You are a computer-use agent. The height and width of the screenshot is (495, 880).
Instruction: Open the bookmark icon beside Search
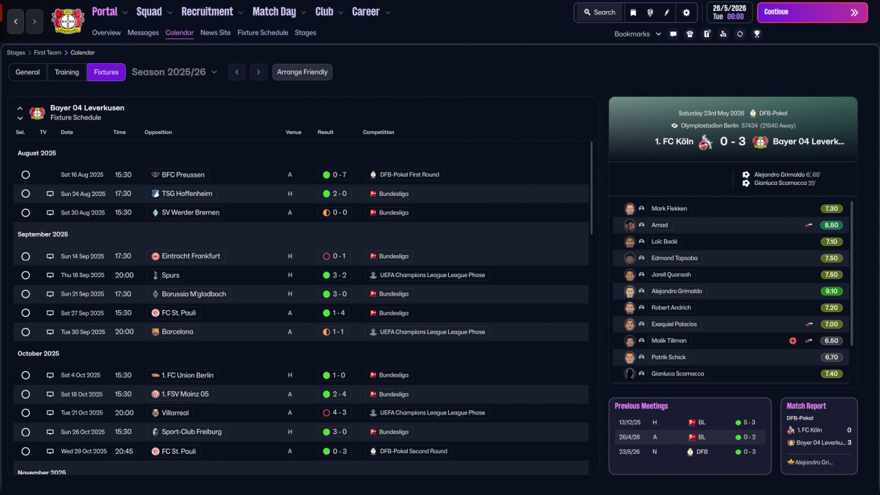tap(633, 12)
